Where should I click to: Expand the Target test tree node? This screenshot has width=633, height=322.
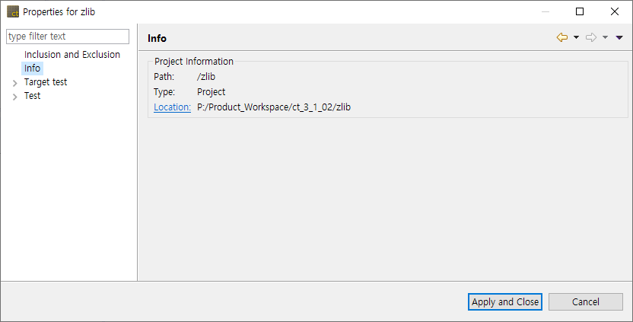pyautogui.click(x=15, y=82)
